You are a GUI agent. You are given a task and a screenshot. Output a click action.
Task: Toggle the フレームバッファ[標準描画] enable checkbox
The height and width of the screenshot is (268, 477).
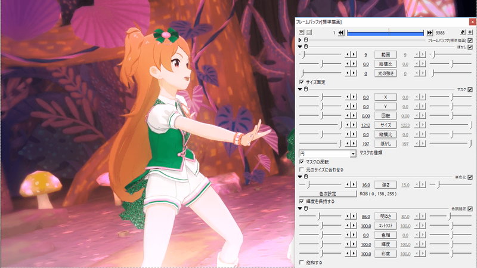(470, 40)
